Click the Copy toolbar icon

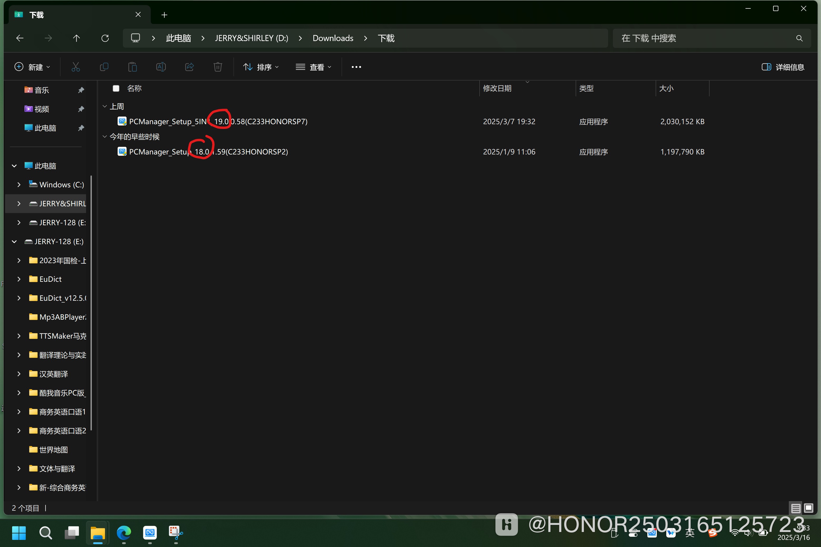104,67
